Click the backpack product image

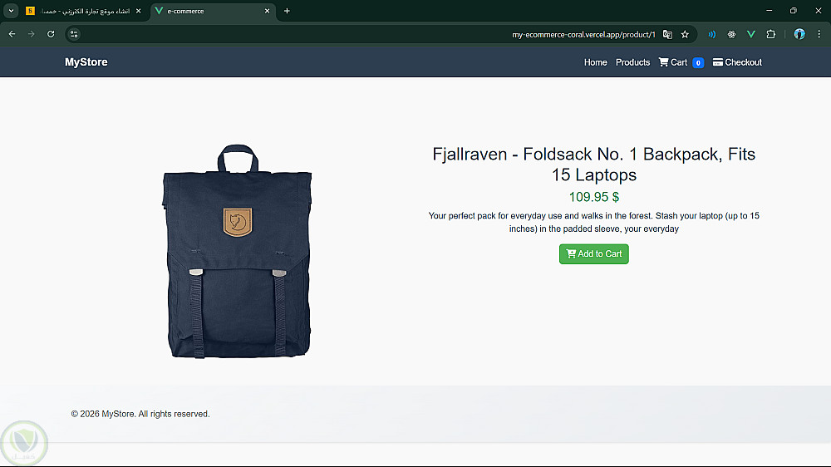pyautogui.click(x=237, y=251)
